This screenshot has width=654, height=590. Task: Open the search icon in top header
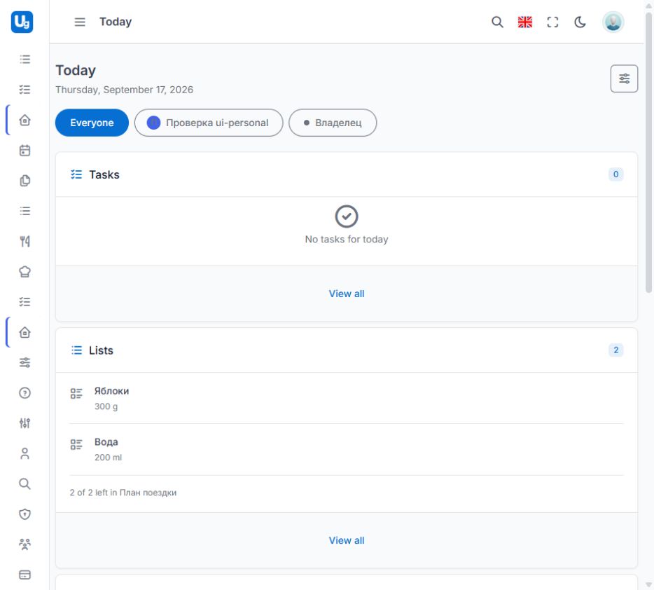496,22
